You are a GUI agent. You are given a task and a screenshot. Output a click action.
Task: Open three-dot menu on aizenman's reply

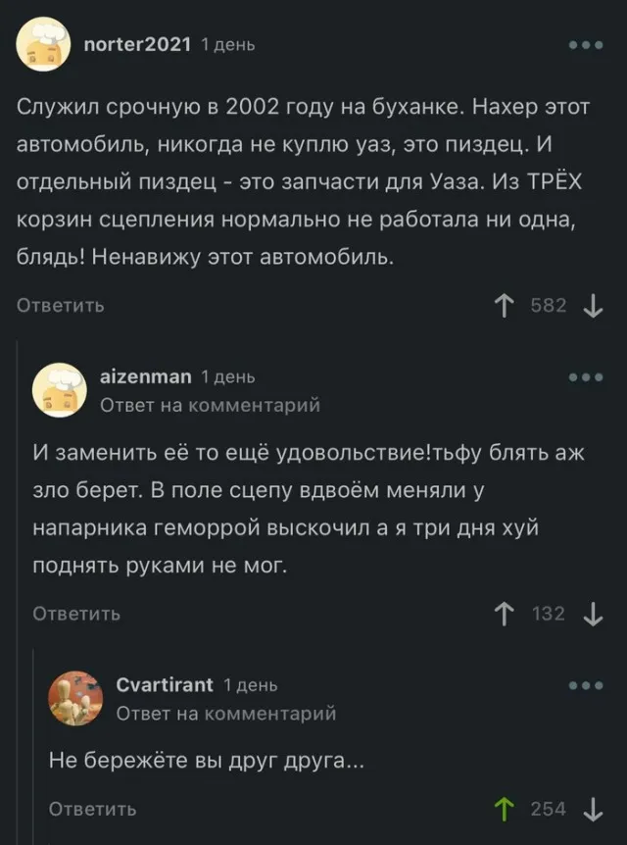586,377
